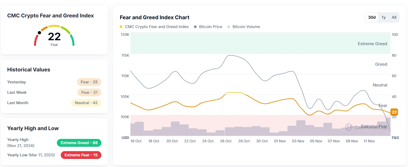Click the Neutral - 42 last month badge
Screen dimensions: 408x167
click(x=86, y=103)
